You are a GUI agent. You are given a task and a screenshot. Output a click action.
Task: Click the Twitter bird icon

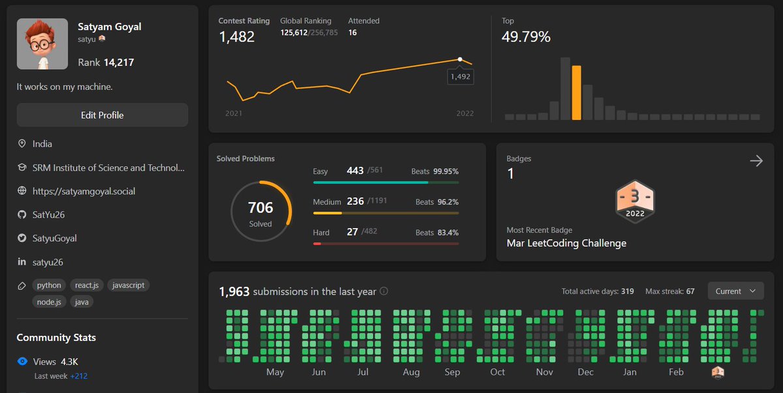coord(22,238)
